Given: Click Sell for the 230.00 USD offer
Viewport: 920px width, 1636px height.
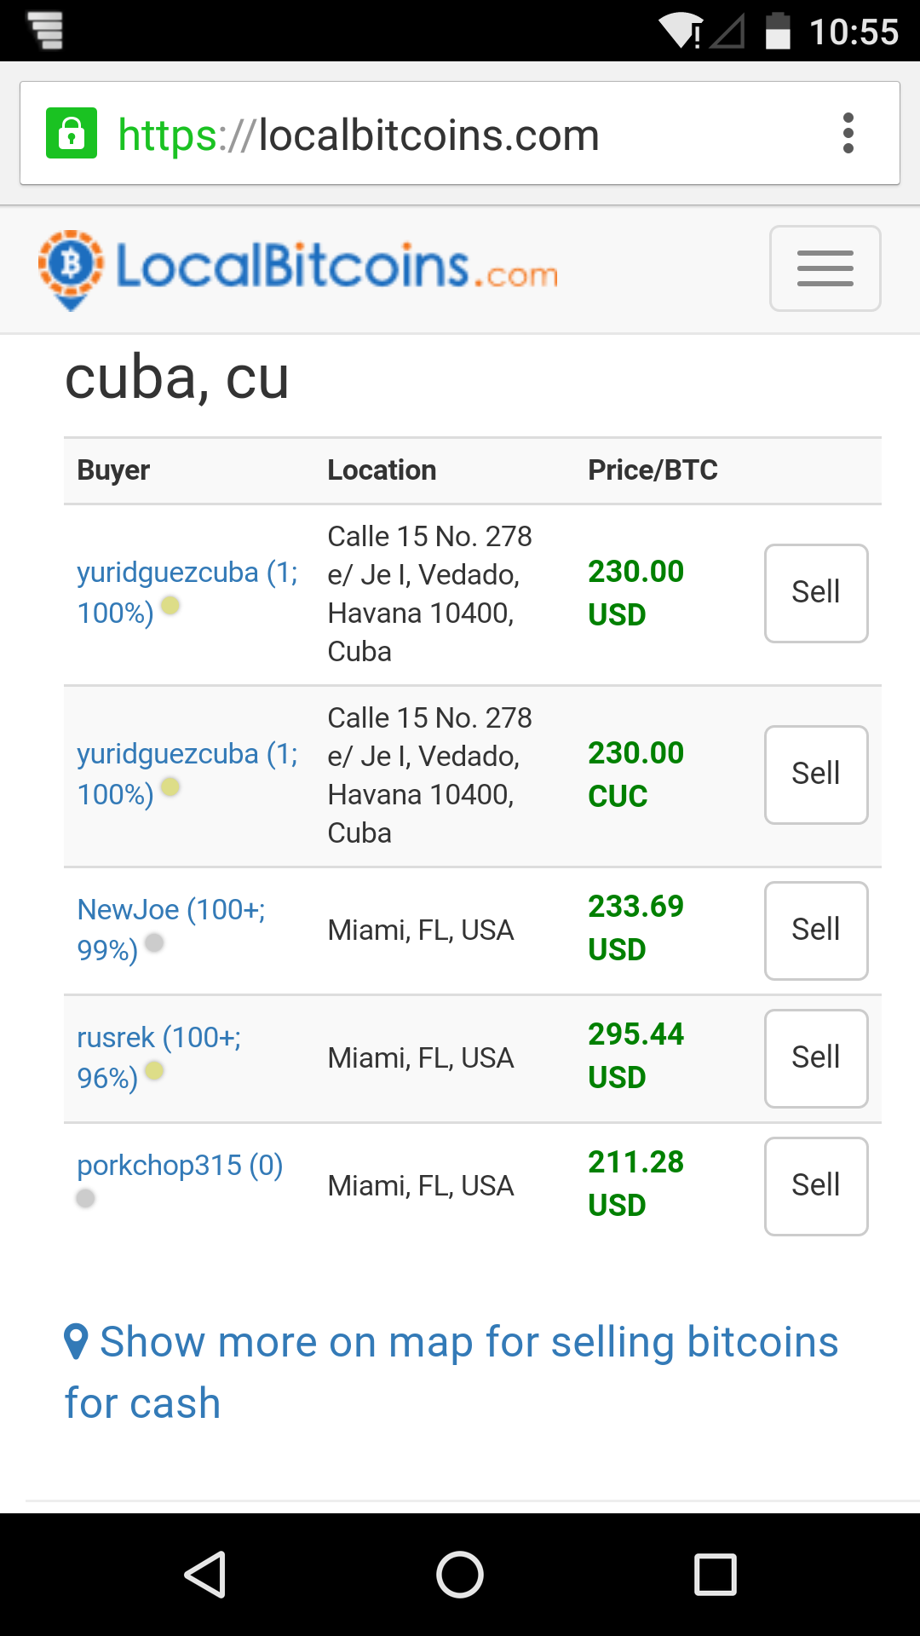Looking at the screenshot, I should pos(816,593).
